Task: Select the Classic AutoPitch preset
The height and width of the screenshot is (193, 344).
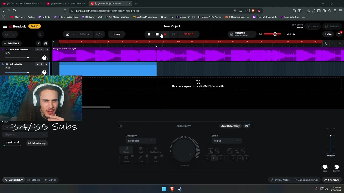Action: [126, 150]
